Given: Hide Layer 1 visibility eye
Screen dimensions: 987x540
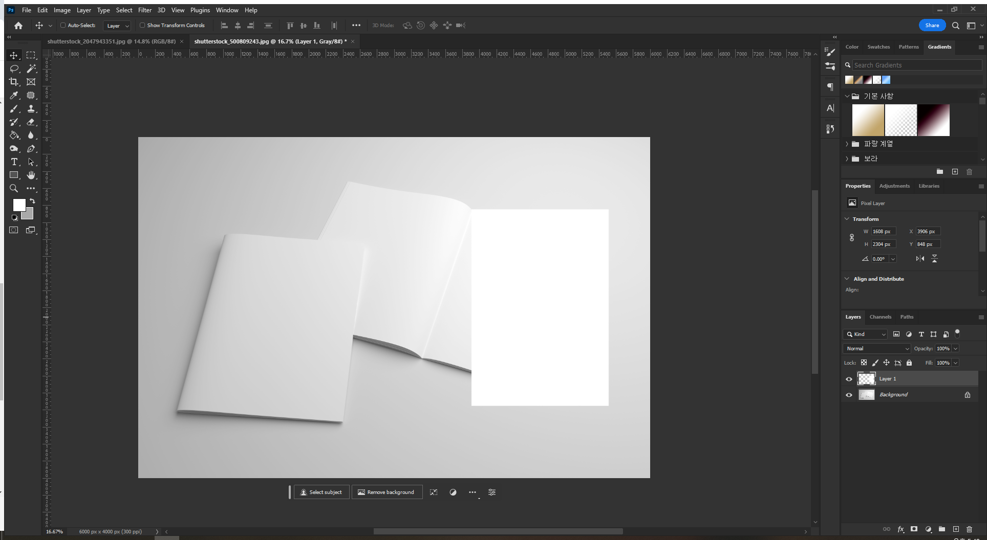Looking at the screenshot, I should (x=849, y=379).
